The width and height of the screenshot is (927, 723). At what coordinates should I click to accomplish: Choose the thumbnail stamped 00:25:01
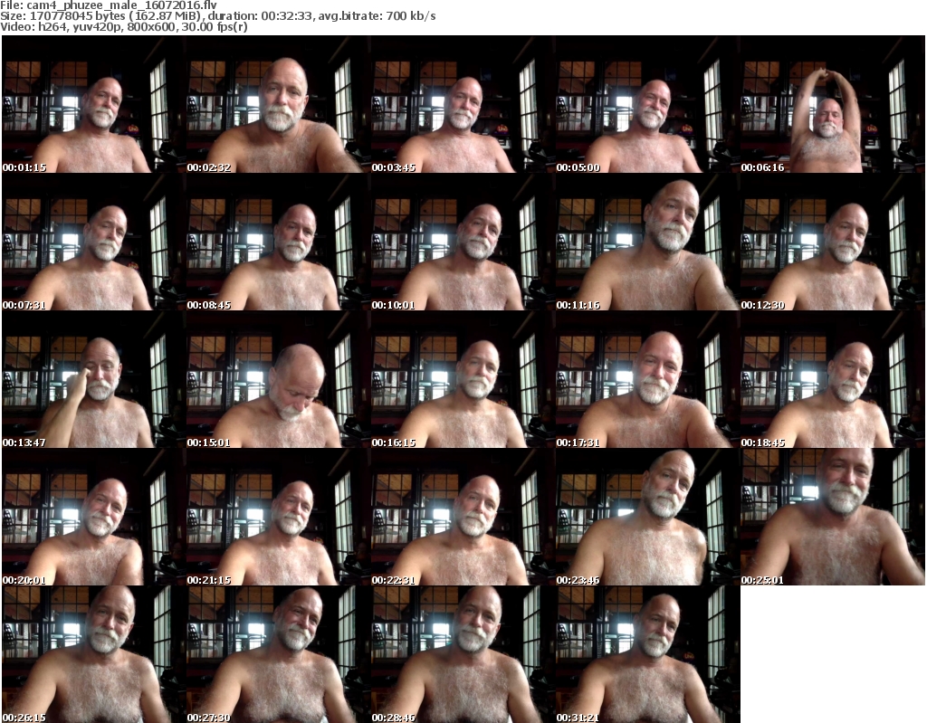pyautogui.click(x=833, y=517)
